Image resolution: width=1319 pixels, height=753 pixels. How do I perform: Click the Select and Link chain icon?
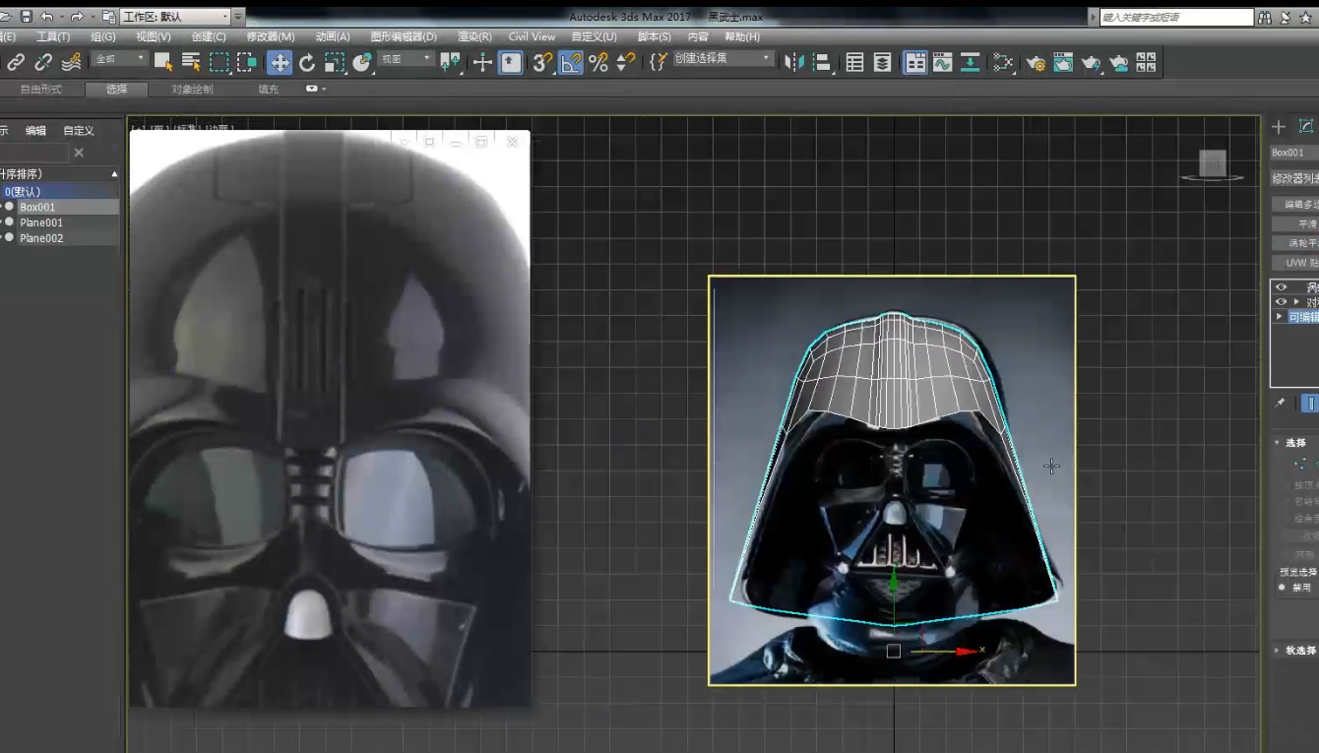click(x=16, y=62)
